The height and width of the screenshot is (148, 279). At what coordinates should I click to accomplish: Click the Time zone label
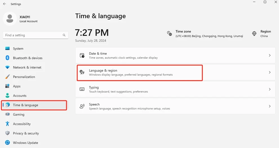[x=183, y=32]
